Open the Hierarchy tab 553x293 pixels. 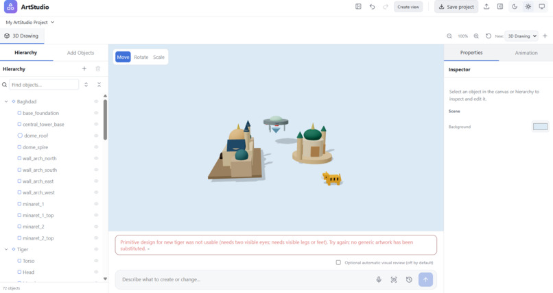click(x=26, y=53)
